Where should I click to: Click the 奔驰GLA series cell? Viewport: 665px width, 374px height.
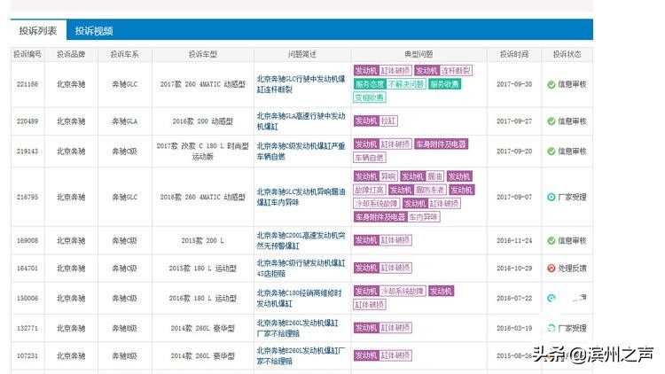[x=124, y=121]
